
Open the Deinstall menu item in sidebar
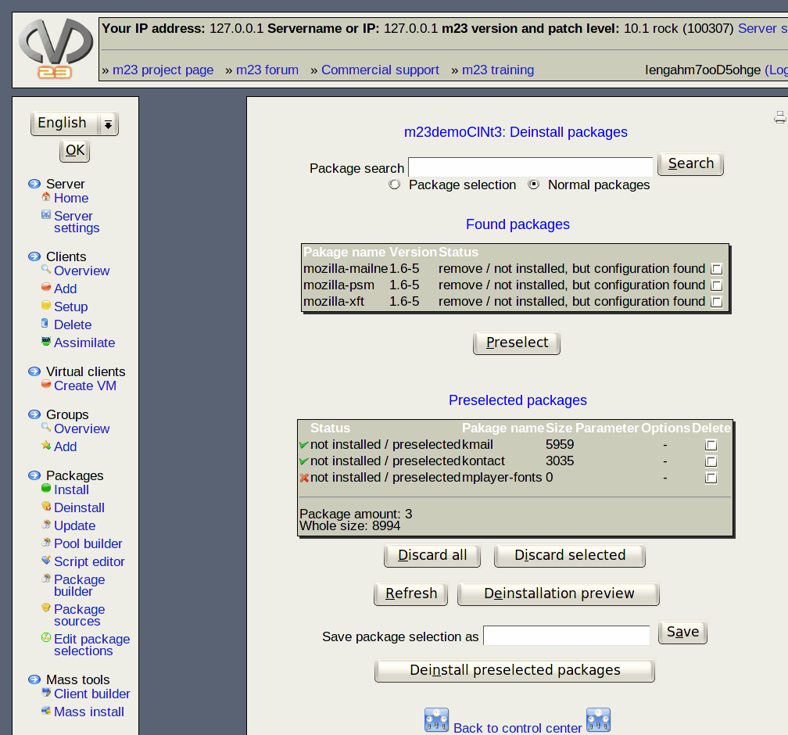pos(79,507)
